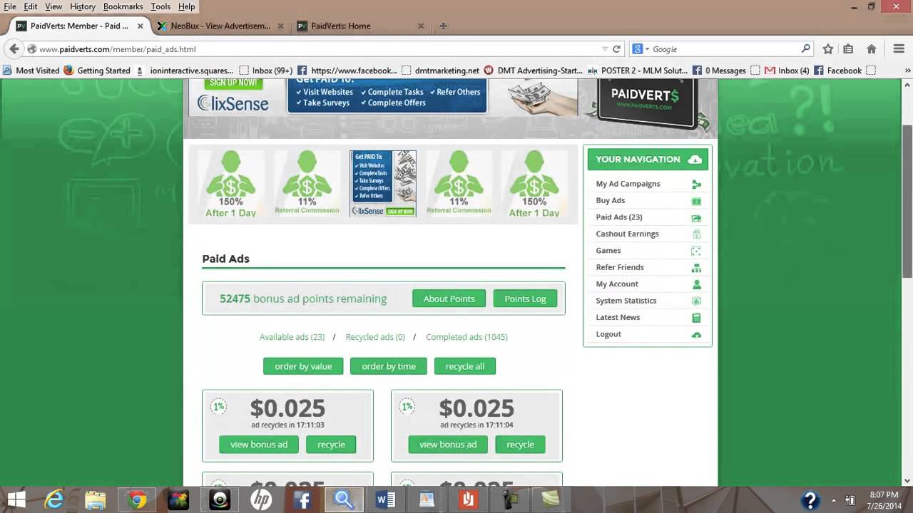Click the Games navigation icon
Screen dimensions: 913x513
[x=696, y=251]
